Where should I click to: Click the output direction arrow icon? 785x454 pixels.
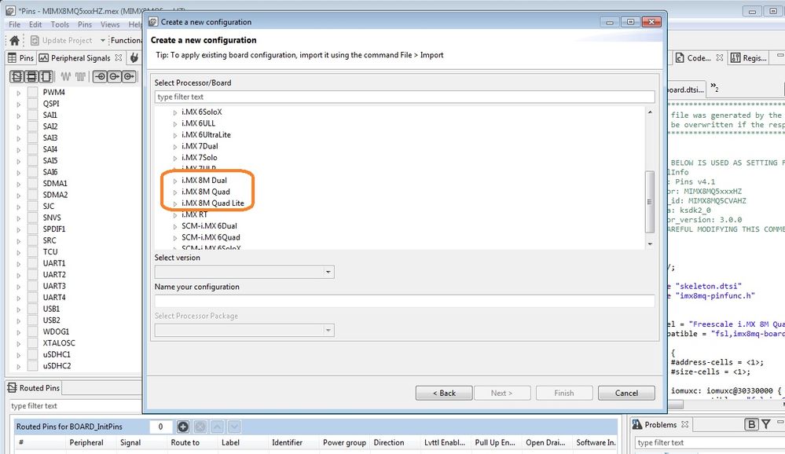pyautogui.click(x=115, y=77)
